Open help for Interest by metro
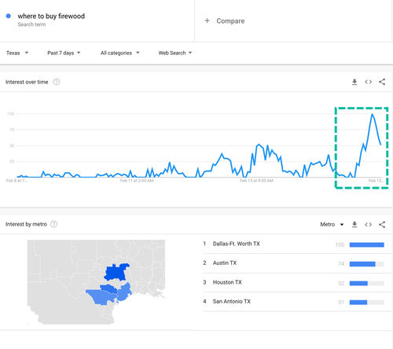 tap(53, 224)
